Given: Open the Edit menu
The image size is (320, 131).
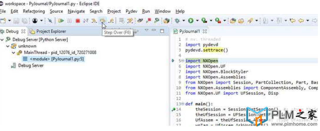Looking at the screenshot, I should click(14, 11).
